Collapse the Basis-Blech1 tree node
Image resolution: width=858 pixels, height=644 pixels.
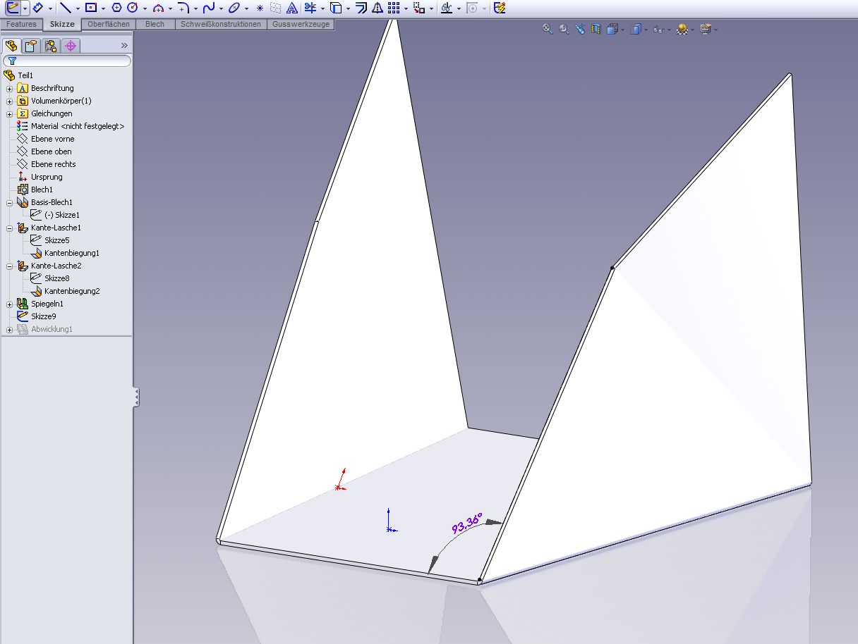pos(10,203)
